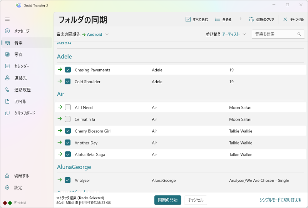The width and height of the screenshot is (308, 208).
Task: Click the 写真 photo icon
Action: (7, 54)
